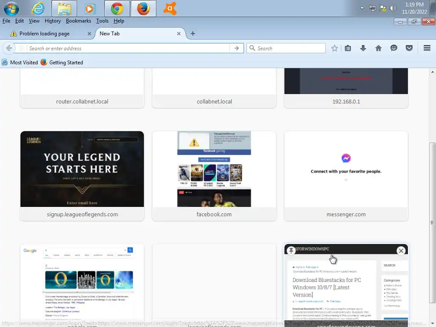This screenshot has height=327, width=436.
Task: Click the Firefox taskbar icon
Action: pyautogui.click(x=143, y=9)
